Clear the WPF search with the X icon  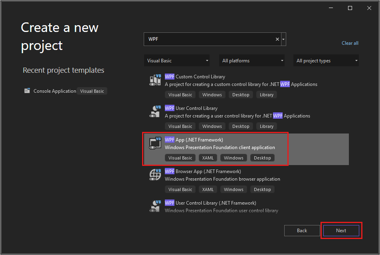coord(277,39)
